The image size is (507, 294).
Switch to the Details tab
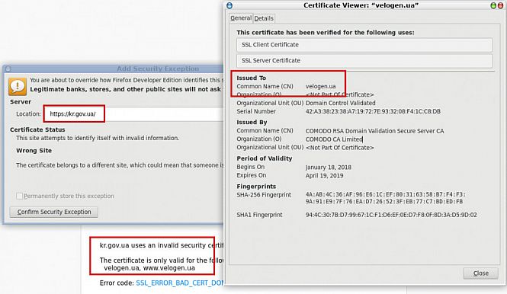[x=264, y=18]
